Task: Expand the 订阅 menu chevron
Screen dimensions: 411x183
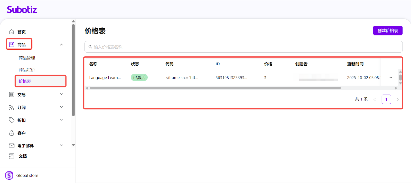Action: 61,107
